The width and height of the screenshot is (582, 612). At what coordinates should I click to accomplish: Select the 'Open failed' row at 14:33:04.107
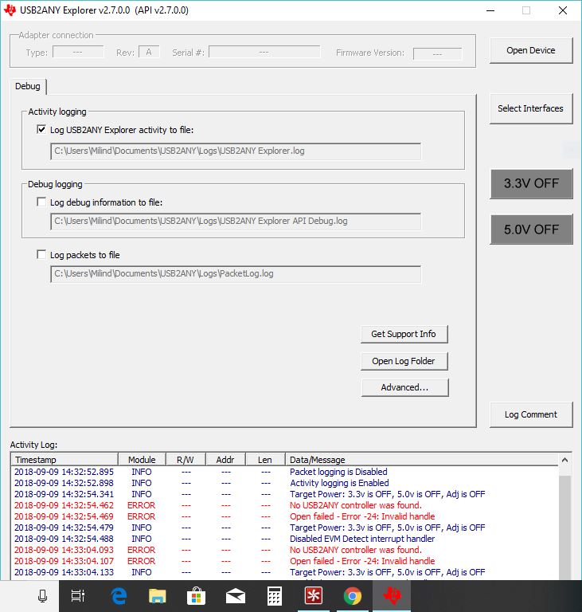pyautogui.click(x=285, y=561)
